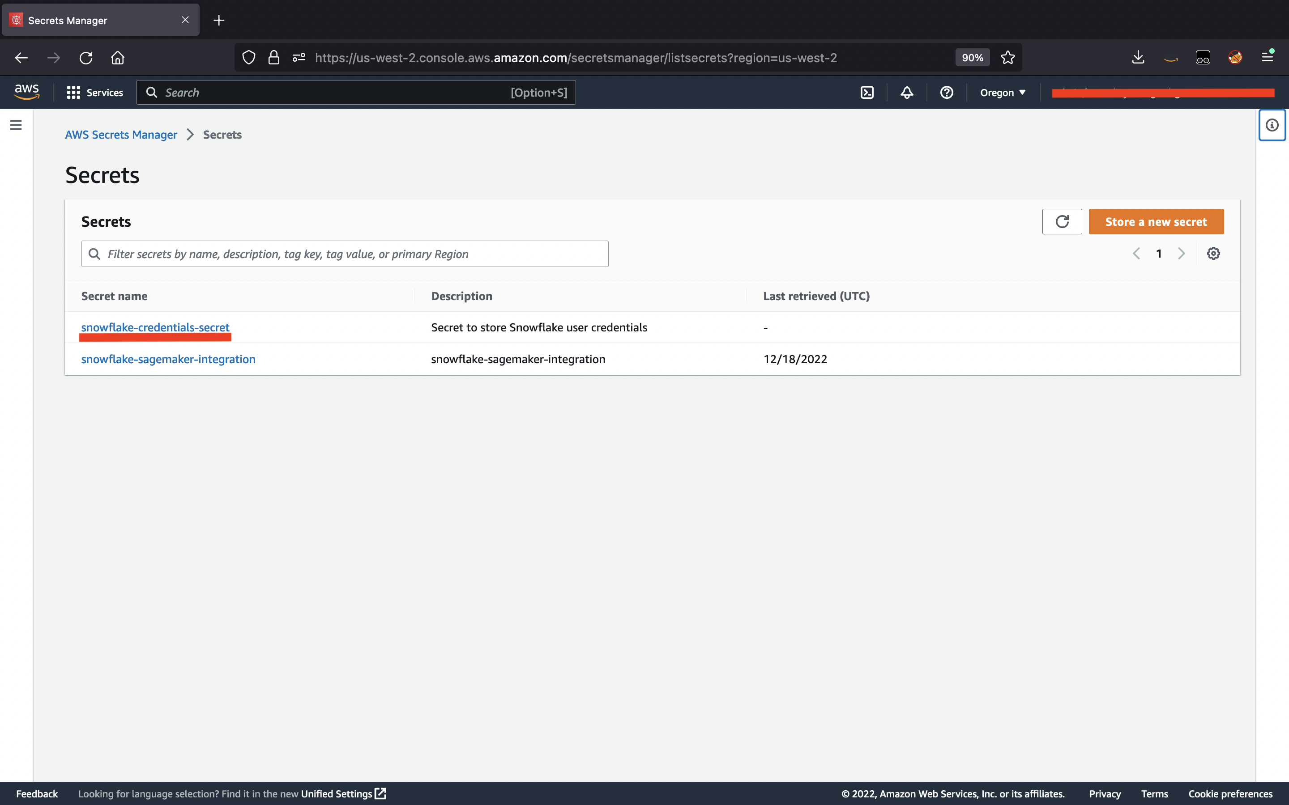Open Cookie preferences
The image size is (1289, 805).
pos(1230,794)
